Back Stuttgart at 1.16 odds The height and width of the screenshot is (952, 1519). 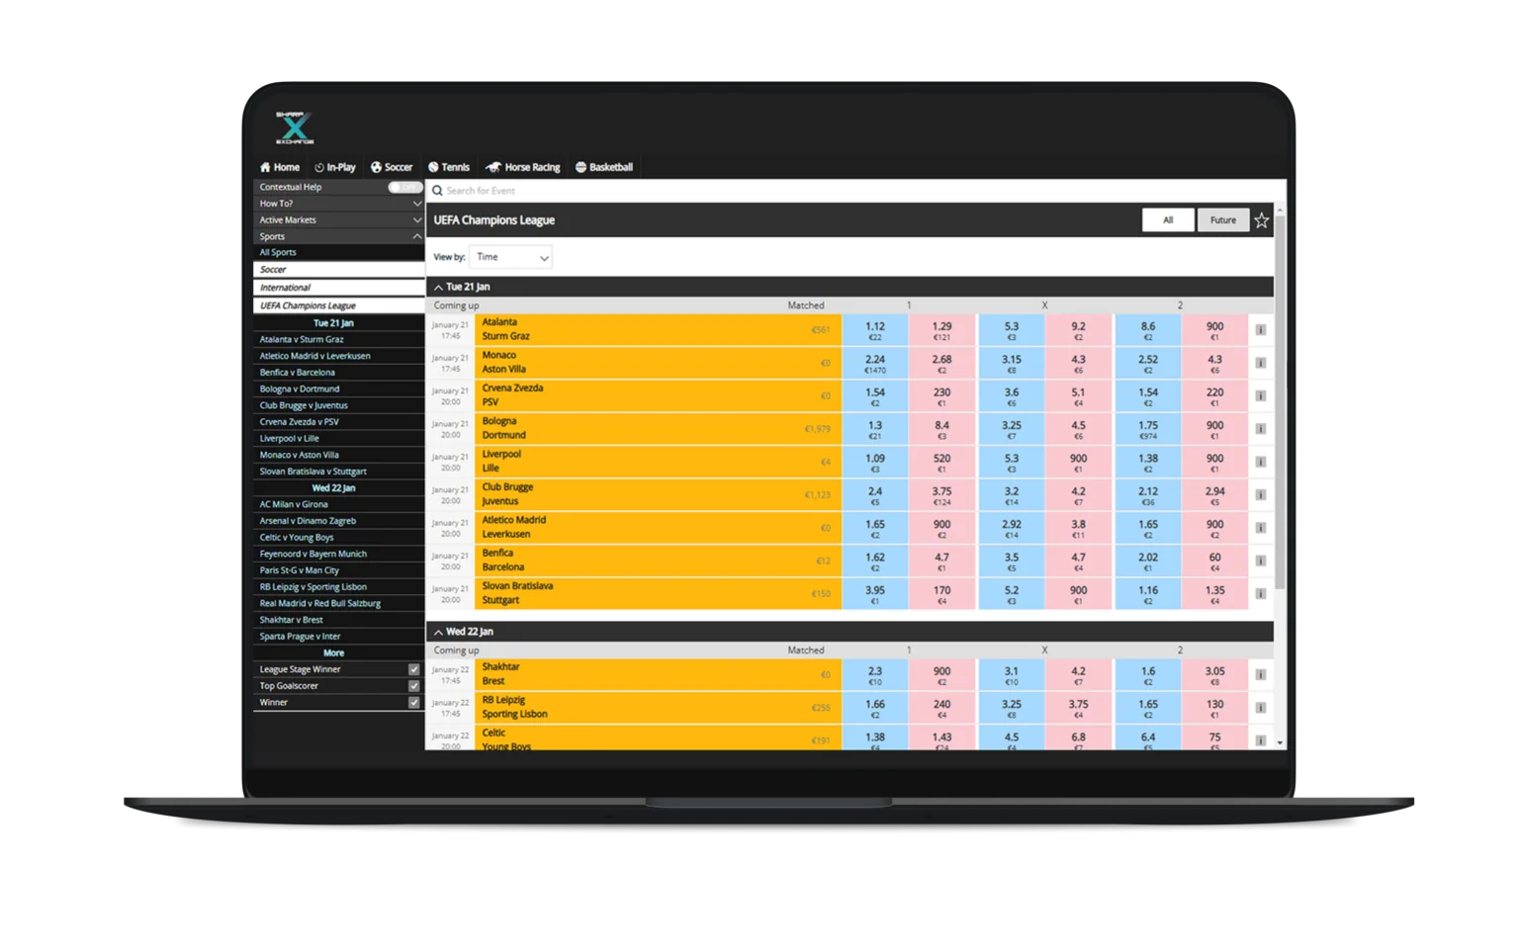pyautogui.click(x=1147, y=594)
